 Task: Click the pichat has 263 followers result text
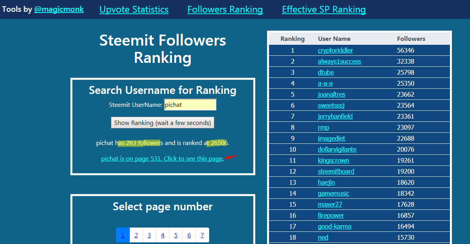point(162,143)
